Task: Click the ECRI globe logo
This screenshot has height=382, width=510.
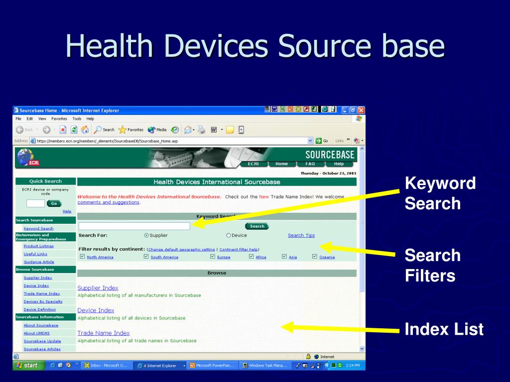Action: [28, 157]
